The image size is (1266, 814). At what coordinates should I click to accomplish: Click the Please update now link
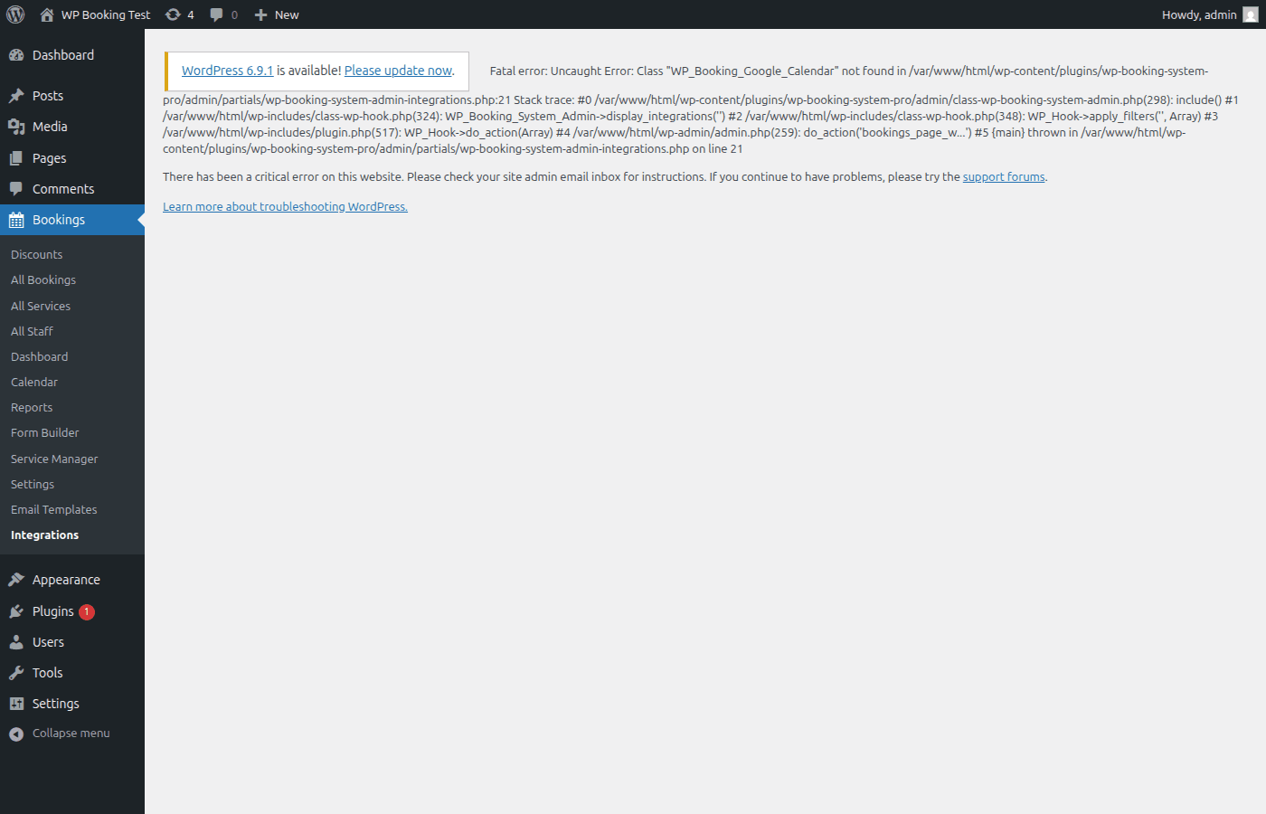click(398, 70)
